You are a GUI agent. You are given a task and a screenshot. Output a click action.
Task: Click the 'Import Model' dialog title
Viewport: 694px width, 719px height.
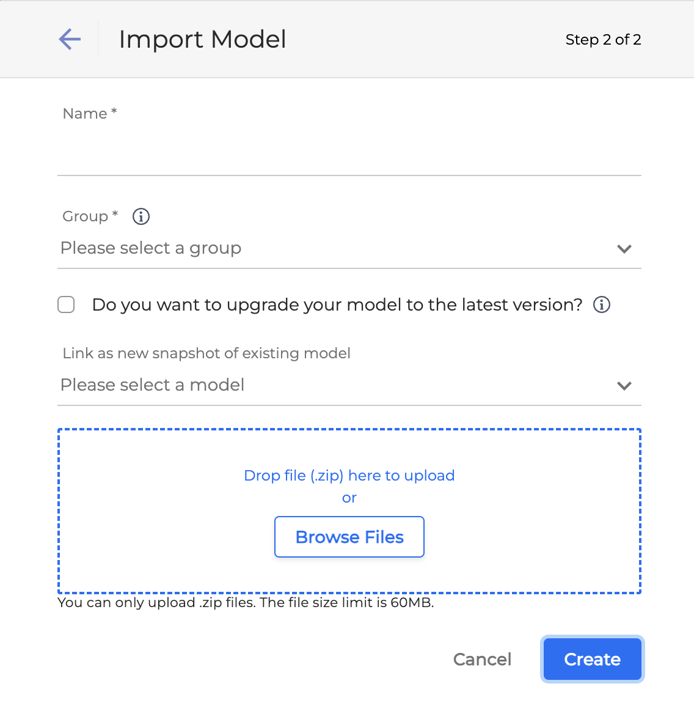202,39
